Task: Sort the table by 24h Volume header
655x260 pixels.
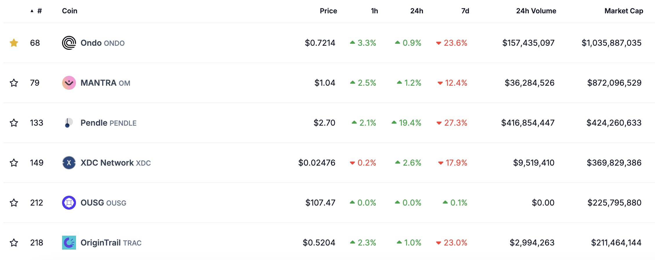Action: coord(536,11)
